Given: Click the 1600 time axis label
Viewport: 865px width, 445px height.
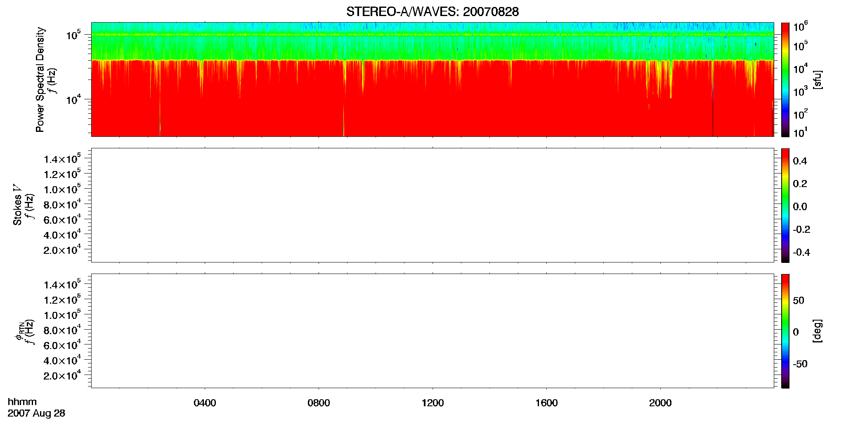Looking at the screenshot, I should [546, 403].
